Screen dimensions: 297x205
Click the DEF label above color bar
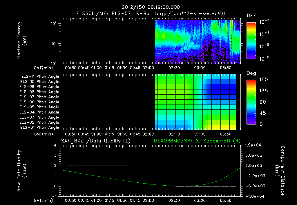pos(251,16)
